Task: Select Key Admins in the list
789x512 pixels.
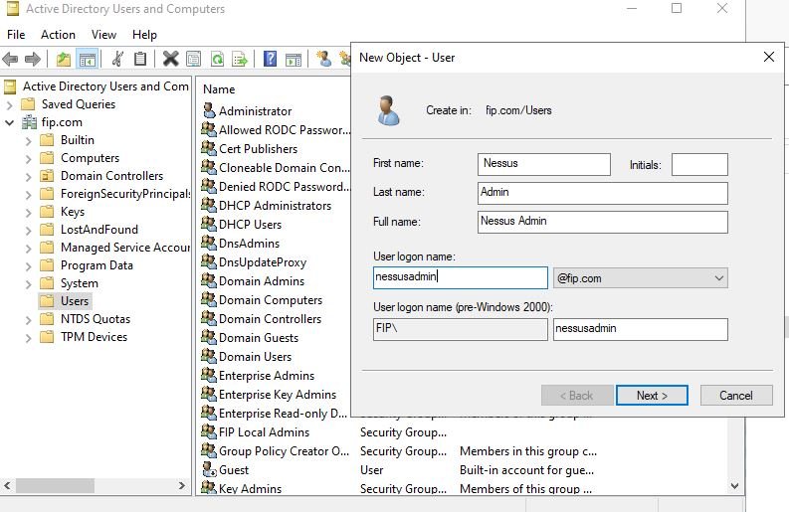Action: click(x=250, y=488)
